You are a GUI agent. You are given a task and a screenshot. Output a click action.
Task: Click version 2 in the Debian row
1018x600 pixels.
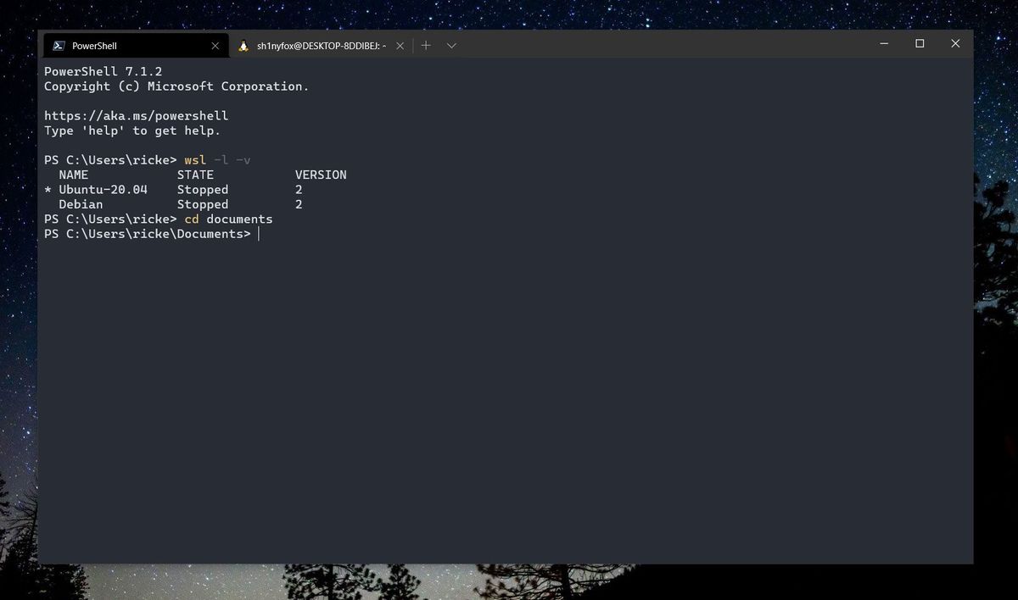coord(299,204)
